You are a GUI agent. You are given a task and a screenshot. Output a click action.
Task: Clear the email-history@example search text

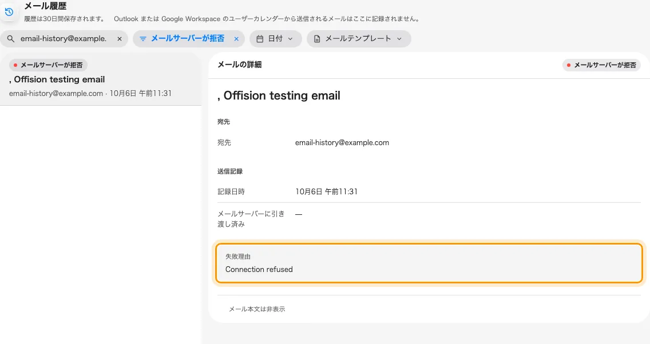(x=120, y=39)
